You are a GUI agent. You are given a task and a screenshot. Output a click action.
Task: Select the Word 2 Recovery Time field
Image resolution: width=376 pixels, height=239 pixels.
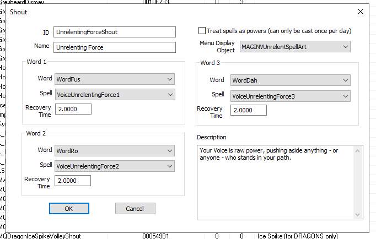pyautogui.click(x=73, y=180)
